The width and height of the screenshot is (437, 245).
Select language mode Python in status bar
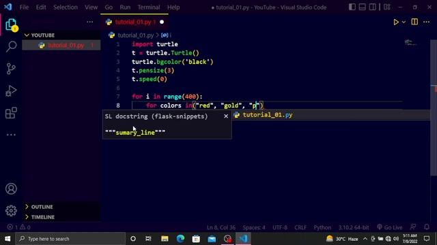click(322, 227)
